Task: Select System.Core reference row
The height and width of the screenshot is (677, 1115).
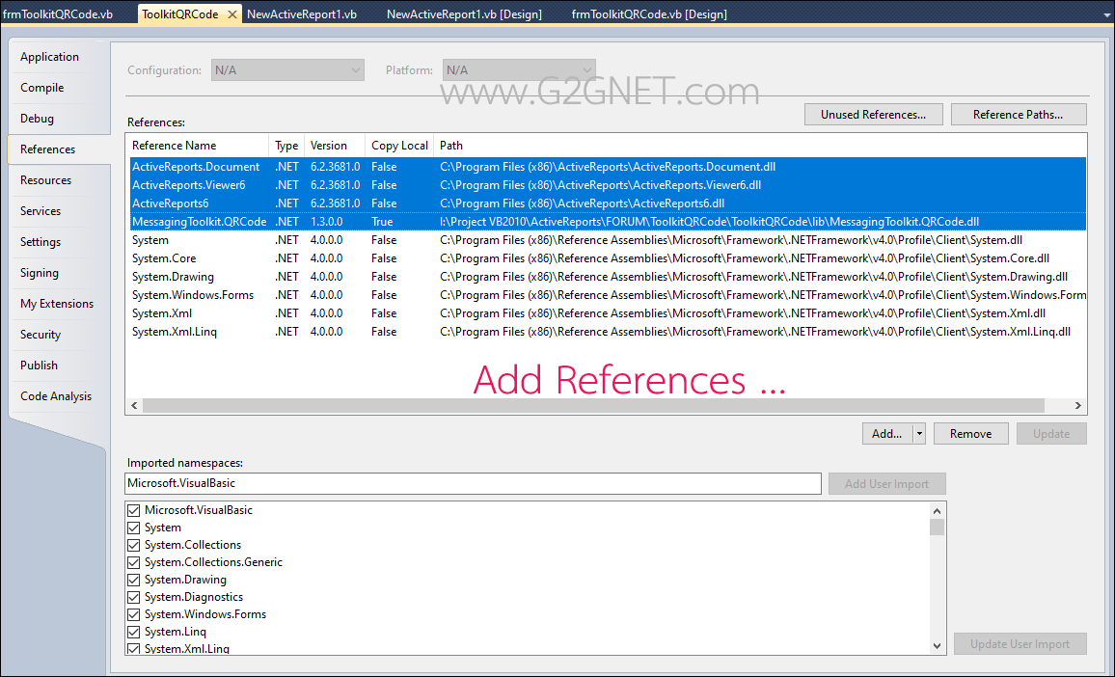Action: [607, 258]
